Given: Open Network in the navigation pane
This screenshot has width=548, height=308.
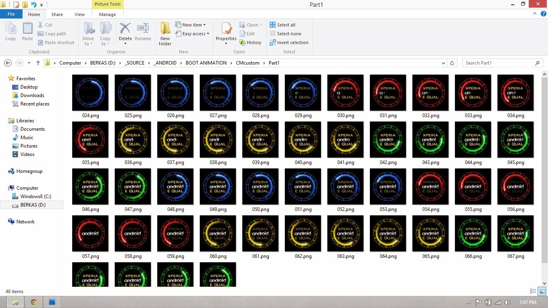Looking at the screenshot, I should [25, 222].
